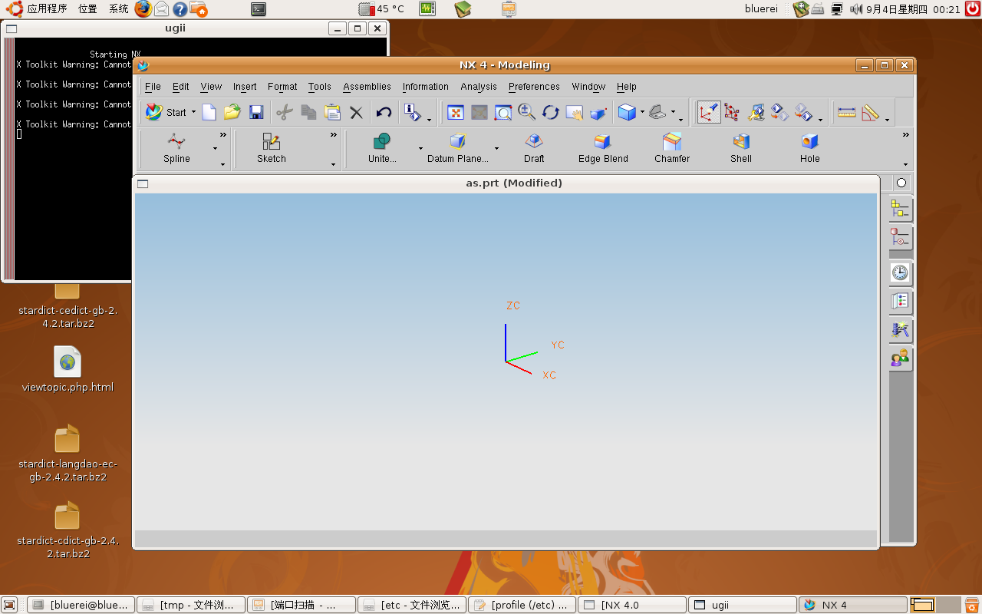Click the measure angle icon

870,112
